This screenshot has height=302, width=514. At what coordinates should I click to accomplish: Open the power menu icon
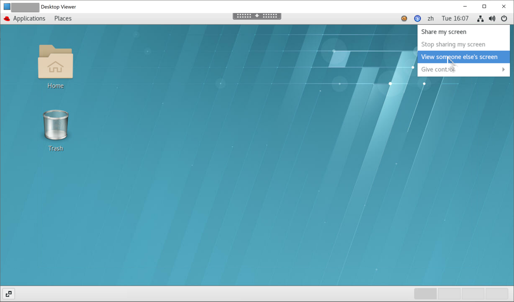coord(504,19)
